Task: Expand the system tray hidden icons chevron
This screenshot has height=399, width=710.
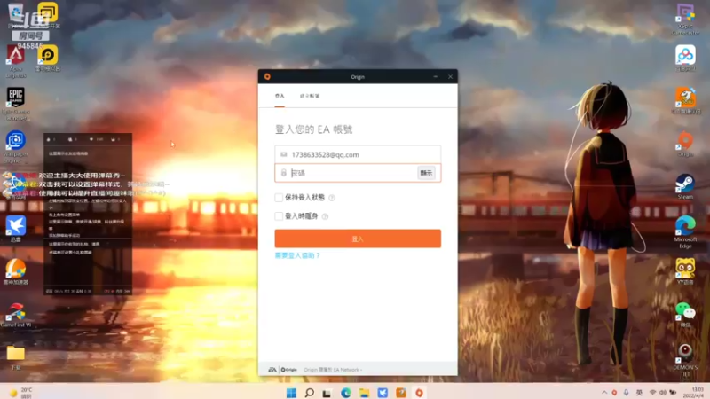Action: tap(604, 392)
